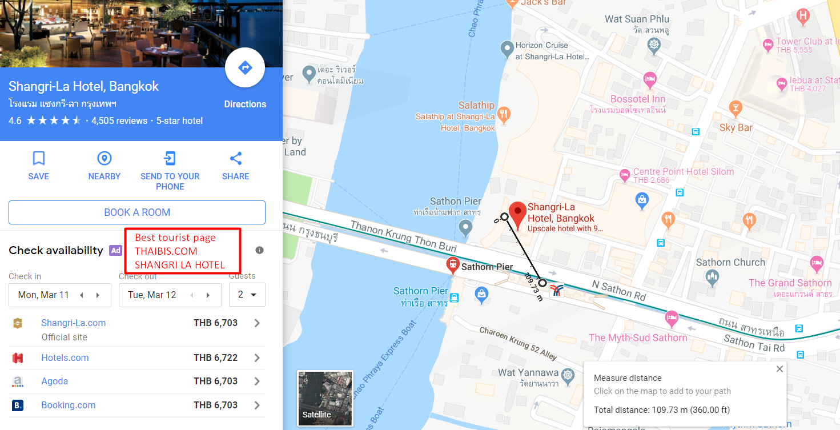The image size is (840, 430).
Task: Share this hotel using the share icon
Action: coord(236,158)
